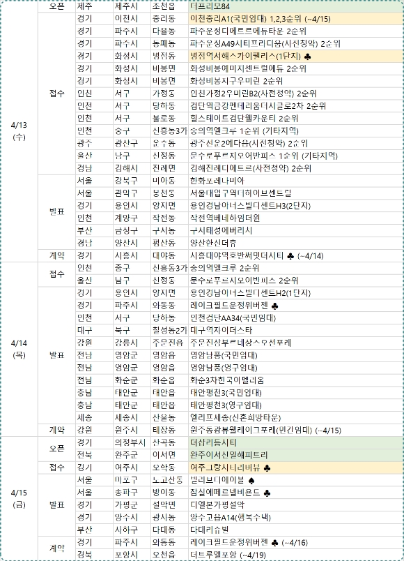The image size is (404, 561).
Task: Click the spade symbol in the 마포구 노고산동 row
Action: (251, 481)
